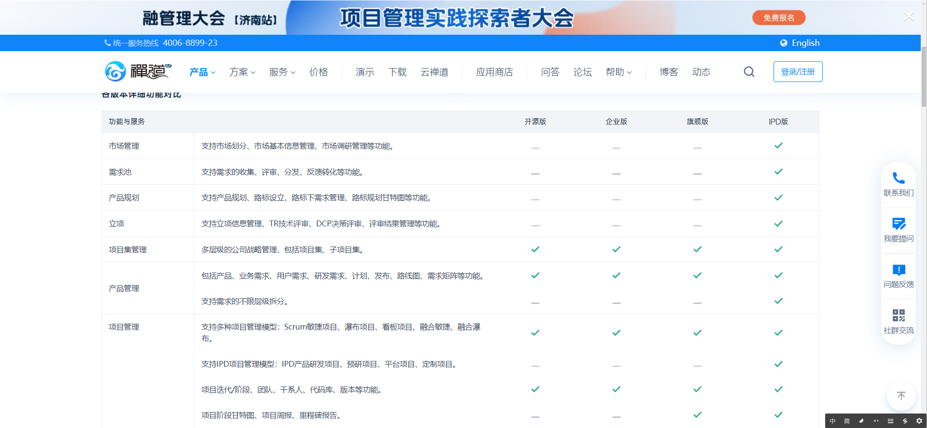This screenshot has width=927, height=428.
Task: Click hotline number 4006-8899-23
Action: click(190, 43)
